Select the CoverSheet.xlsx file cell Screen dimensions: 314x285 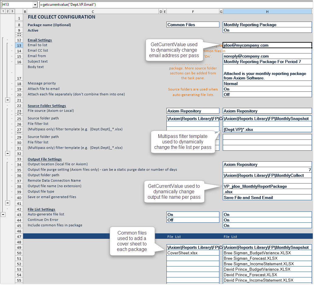coord(193,253)
